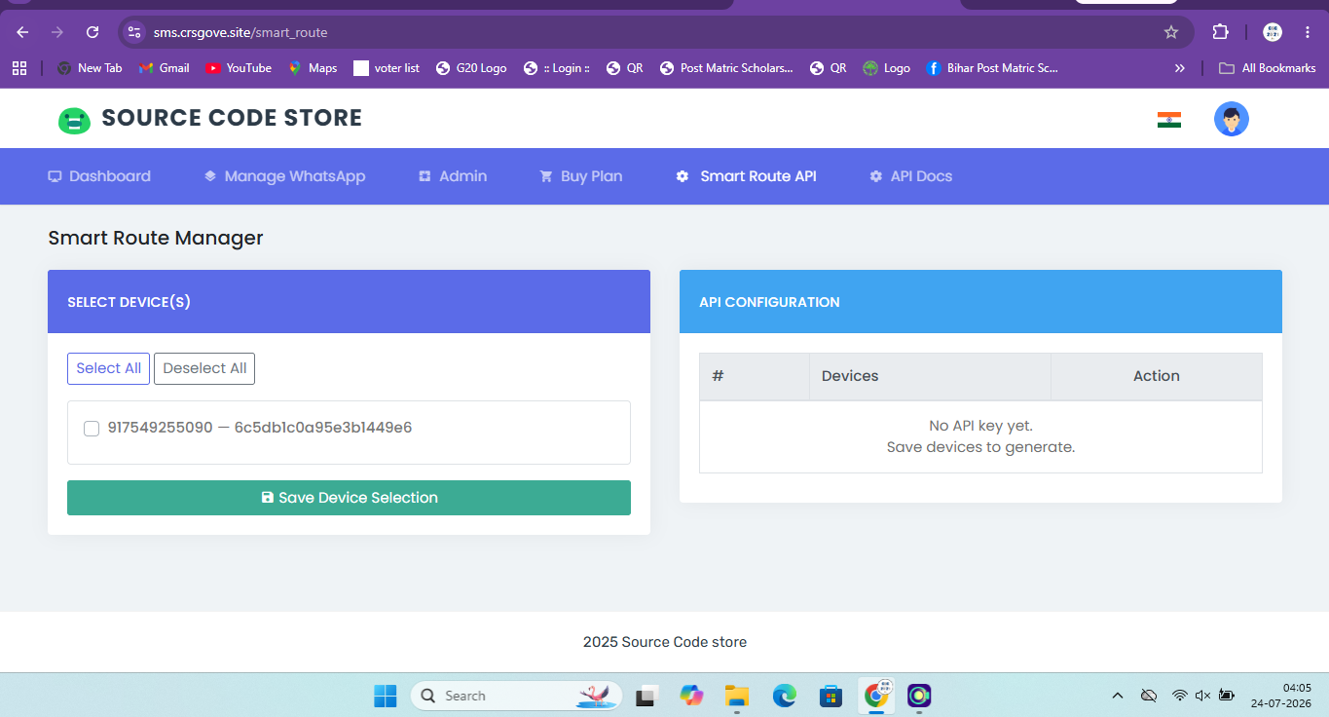The width and height of the screenshot is (1329, 717).
Task: Click the green Source Code Store logo icon
Action: pyautogui.click(x=74, y=120)
